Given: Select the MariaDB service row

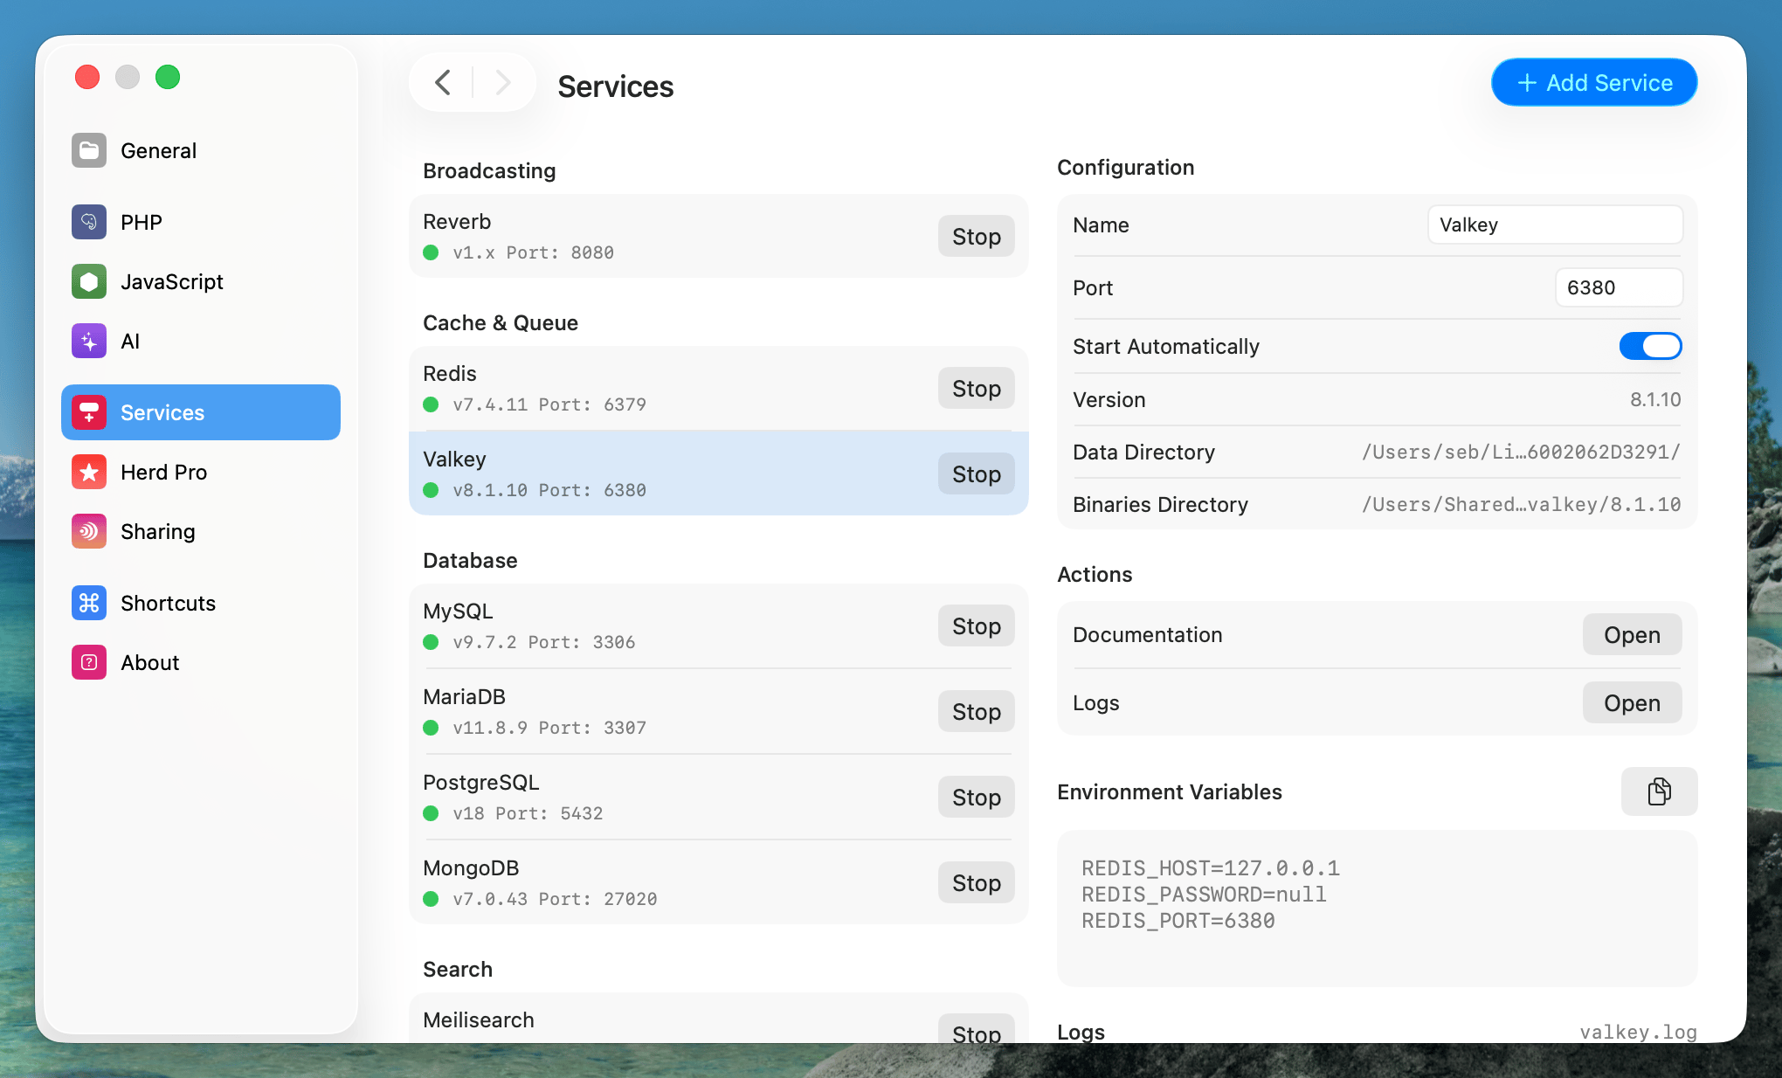Looking at the screenshot, I should pos(718,712).
